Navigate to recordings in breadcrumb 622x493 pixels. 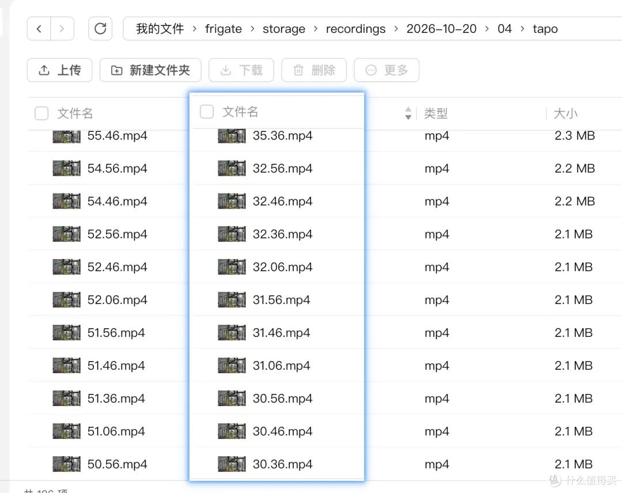click(356, 29)
